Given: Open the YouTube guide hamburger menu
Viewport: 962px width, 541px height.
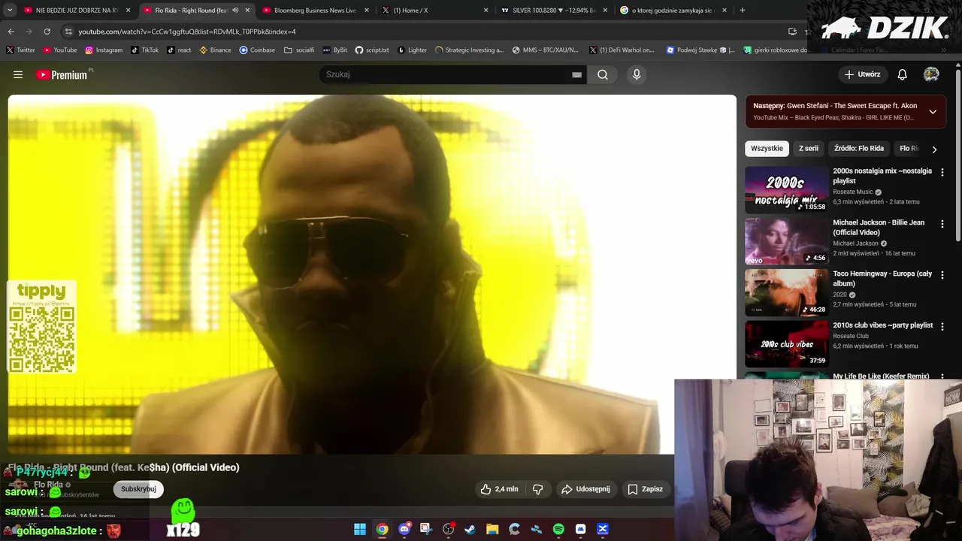Looking at the screenshot, I should [x=18, y=74].
